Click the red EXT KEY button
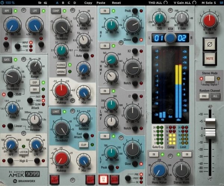 tap(90, 180)
